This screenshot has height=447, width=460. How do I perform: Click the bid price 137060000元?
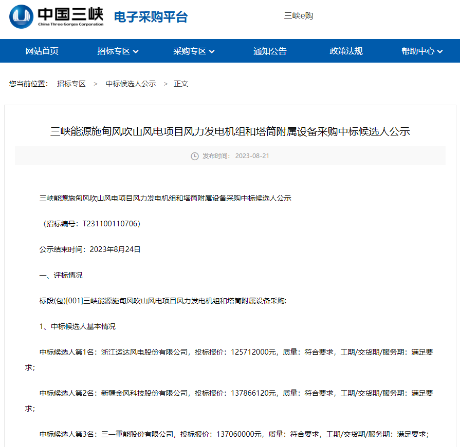coord(239,434)
